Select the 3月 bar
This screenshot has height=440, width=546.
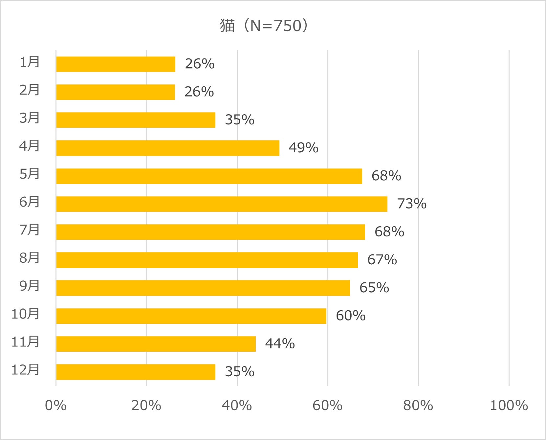pos(136,120)
